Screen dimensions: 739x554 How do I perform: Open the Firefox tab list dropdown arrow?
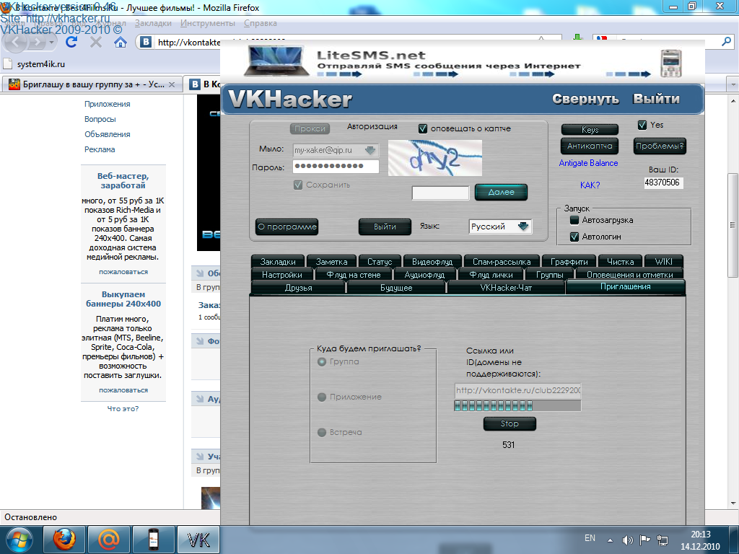(733, 85)
